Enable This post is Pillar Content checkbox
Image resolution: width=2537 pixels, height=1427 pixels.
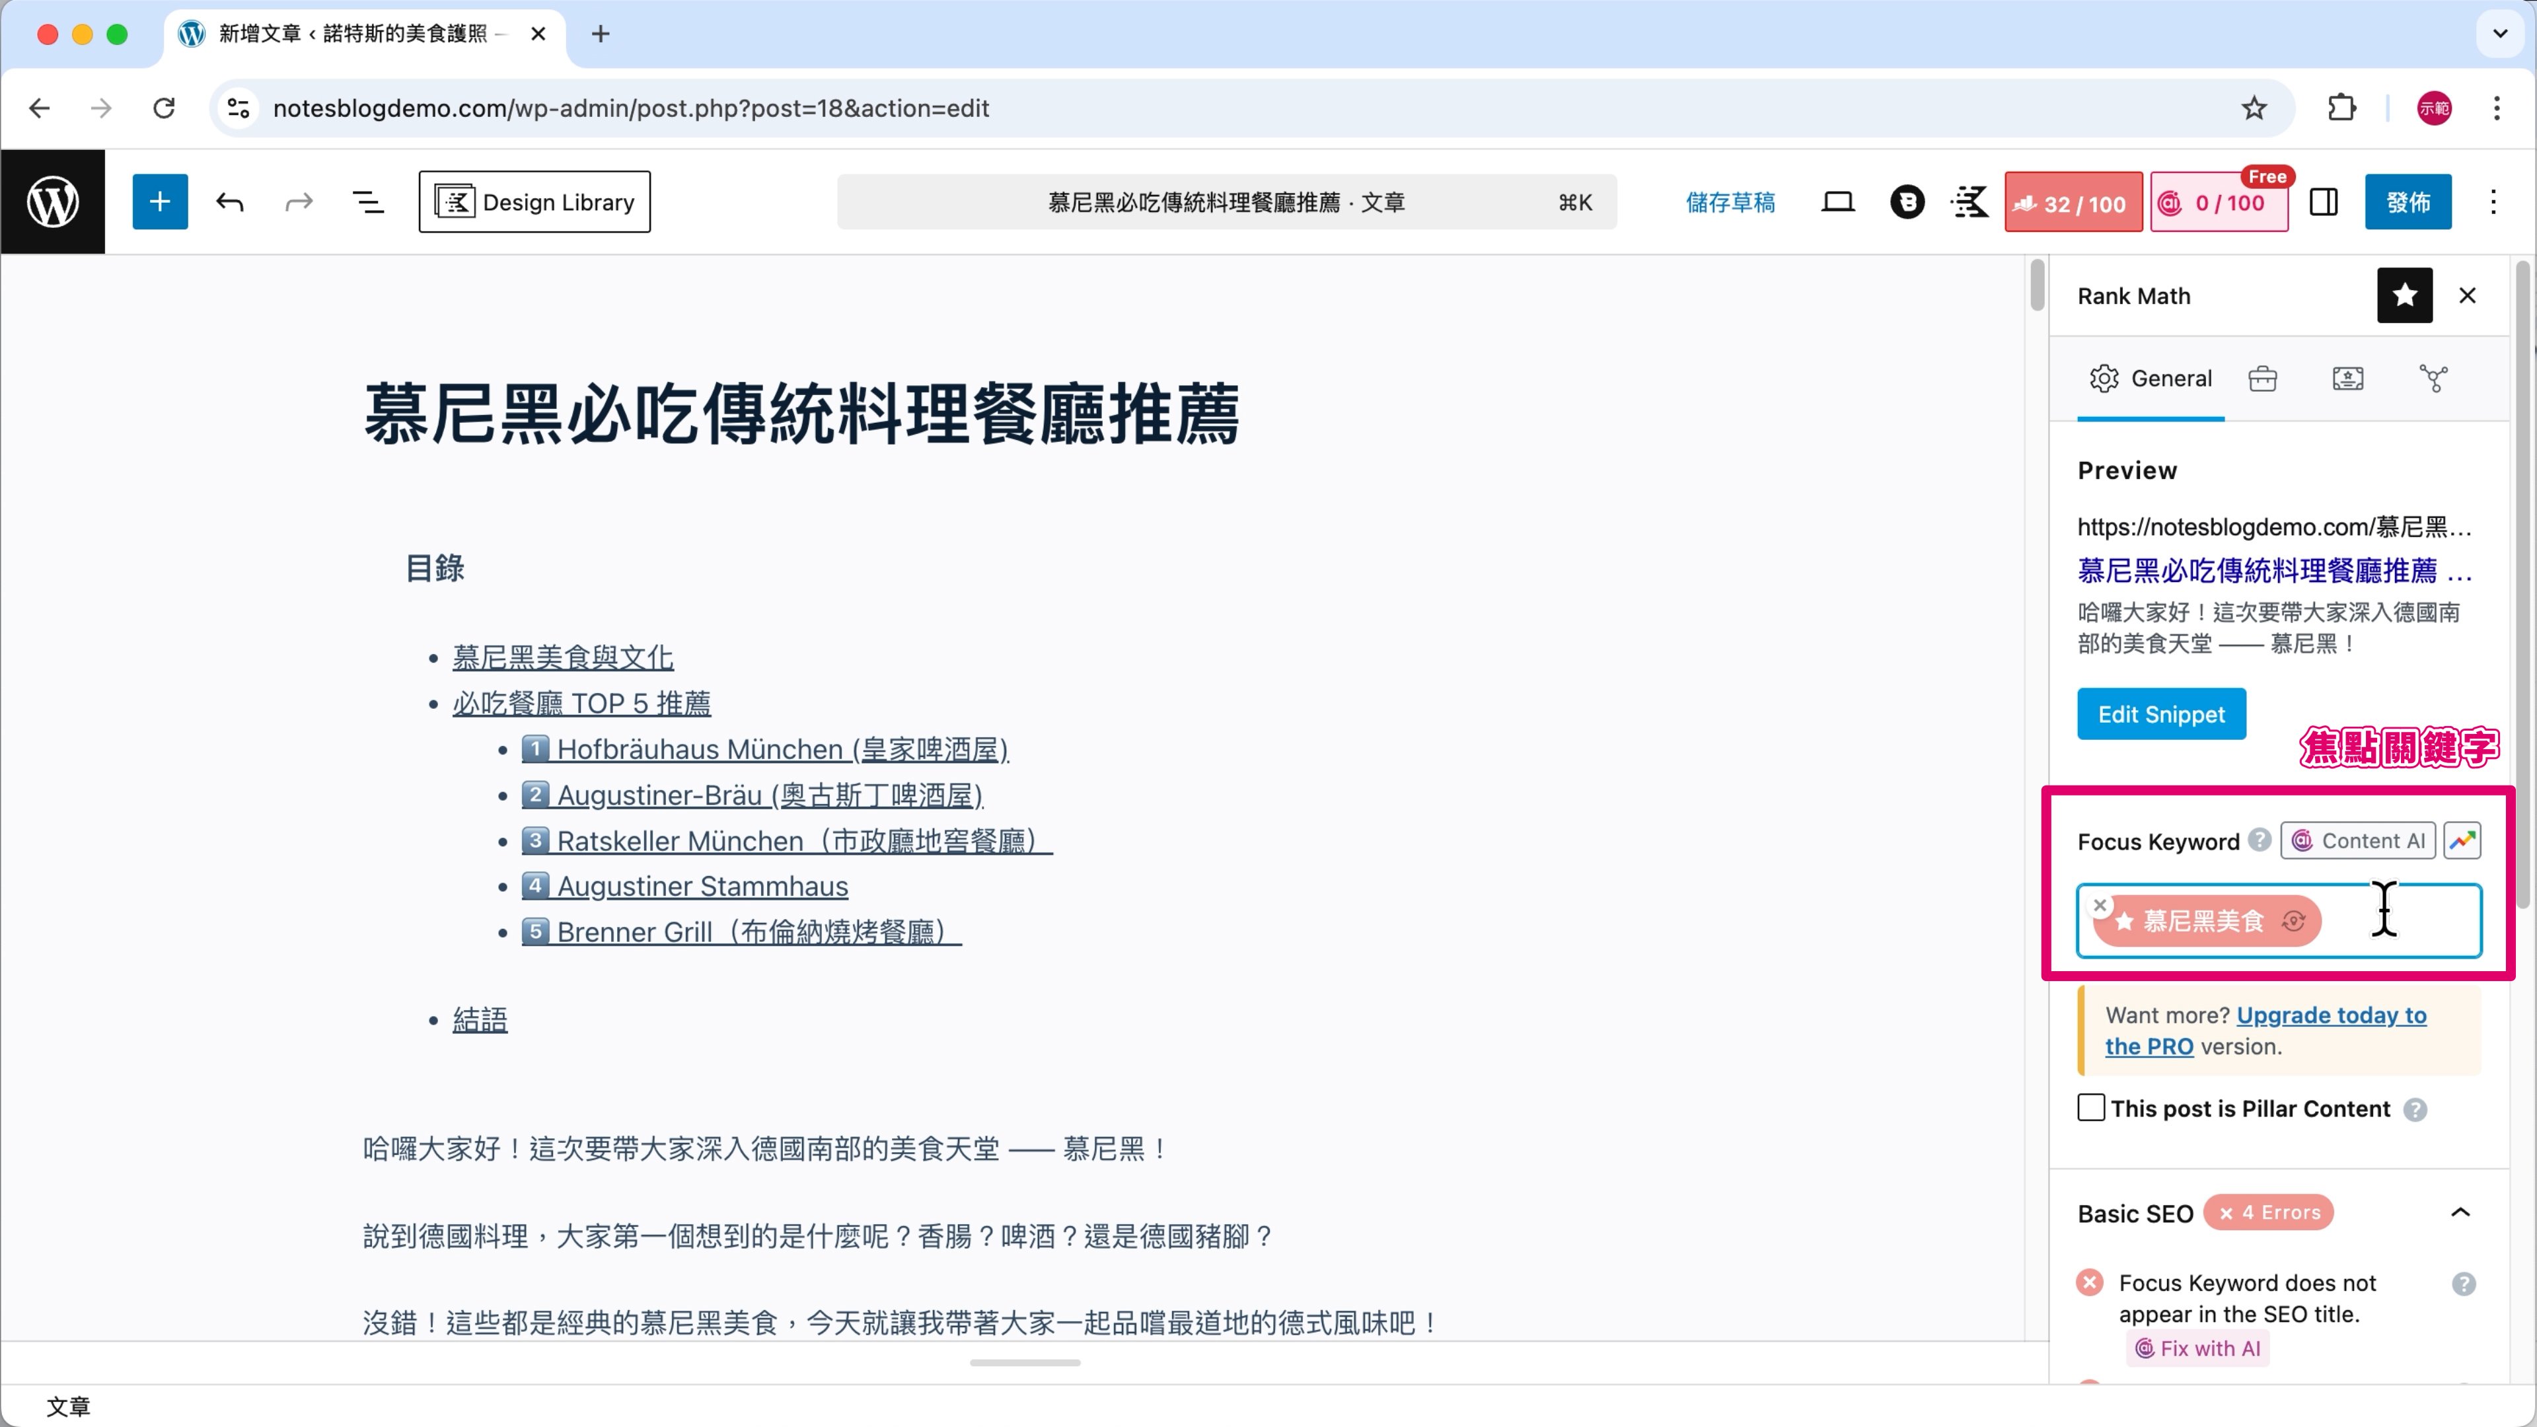click(2091, 1107)
